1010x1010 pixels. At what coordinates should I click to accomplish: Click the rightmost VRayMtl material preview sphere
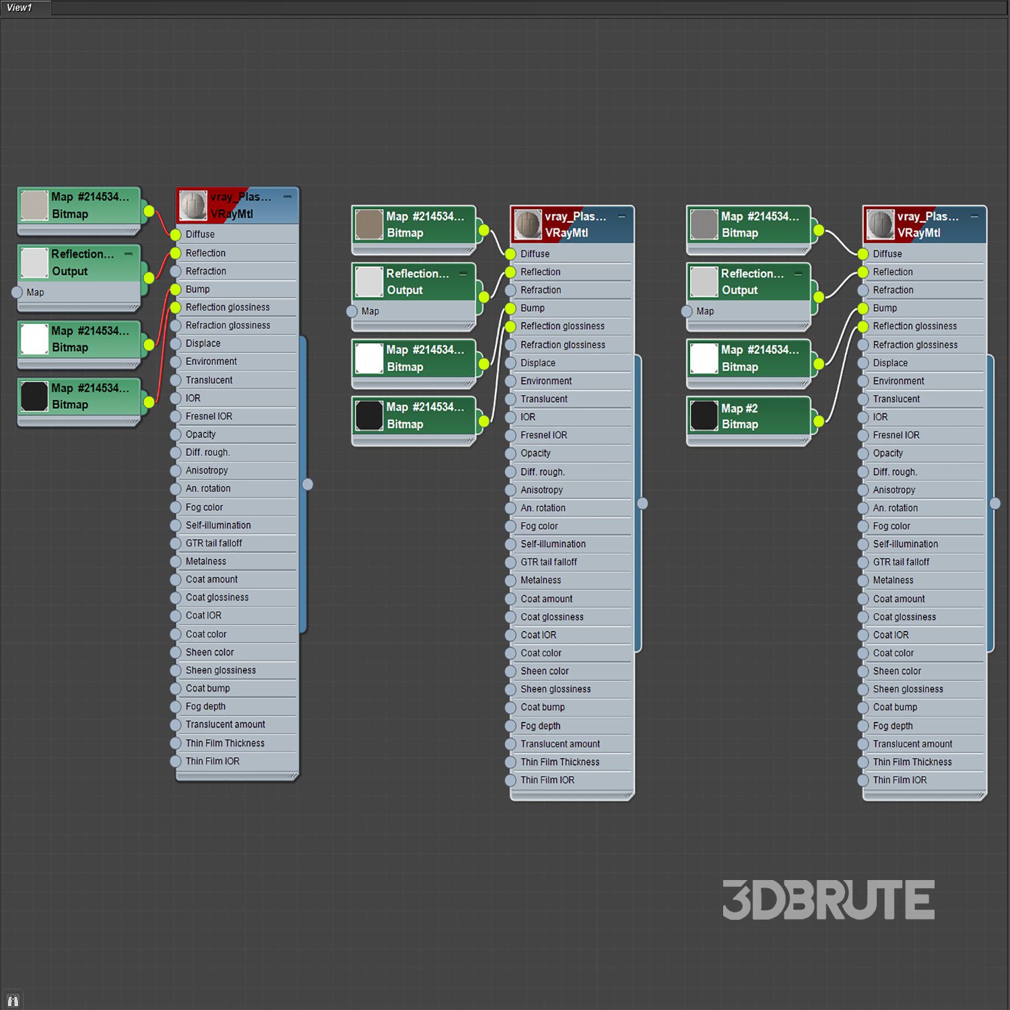880,224
